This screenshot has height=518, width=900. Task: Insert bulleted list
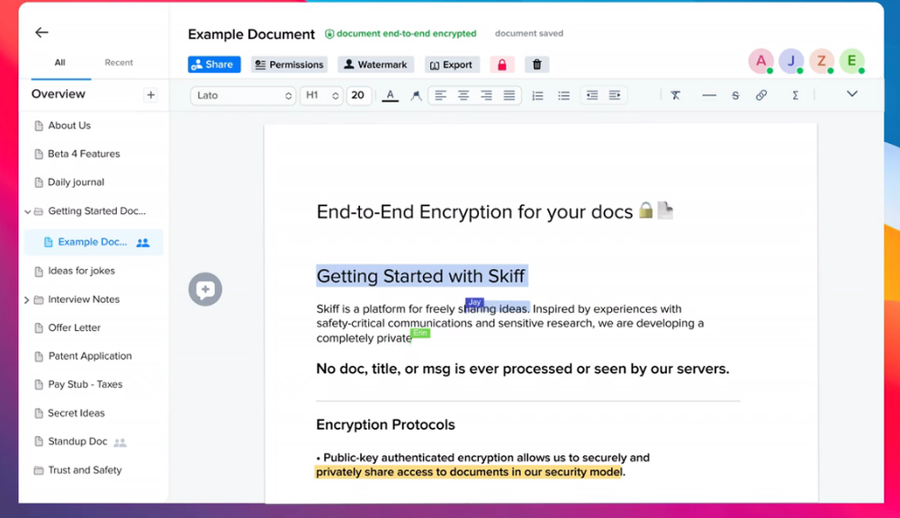[x=563, y=96]
